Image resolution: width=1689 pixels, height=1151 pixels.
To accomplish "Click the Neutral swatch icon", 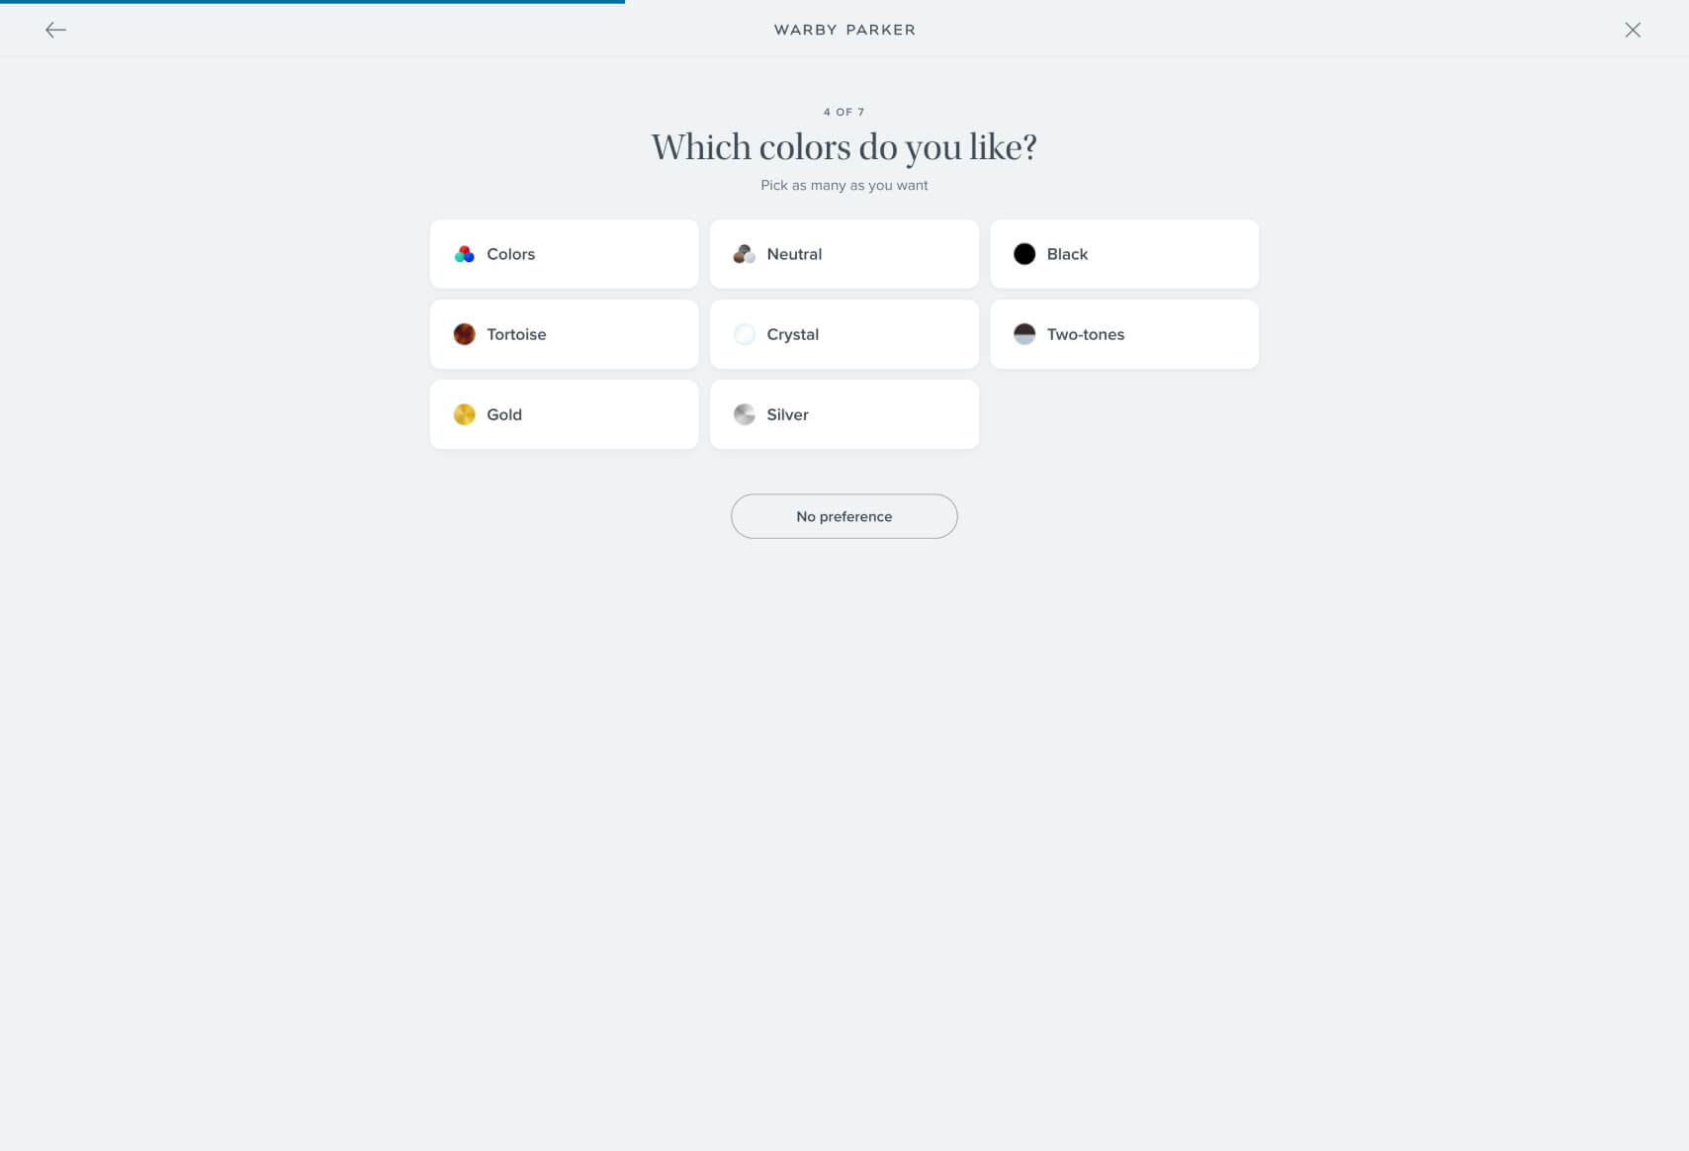I will click(745, 254).
